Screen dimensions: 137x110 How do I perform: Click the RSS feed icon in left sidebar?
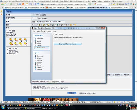point(1,14)
